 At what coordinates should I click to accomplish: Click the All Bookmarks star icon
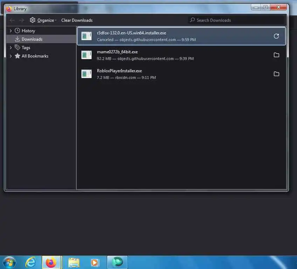pos(17,56)
